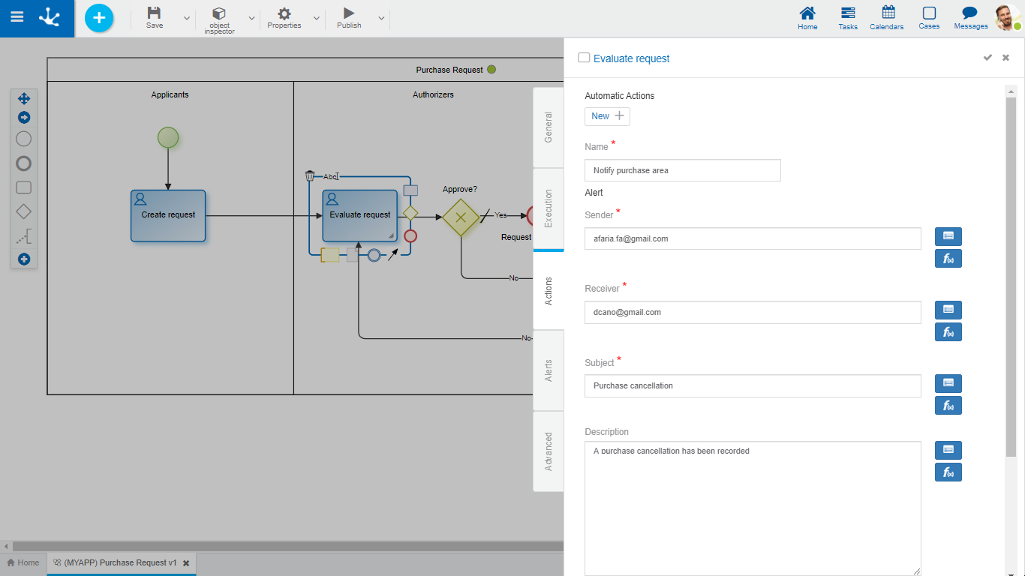
Task: Switch to the General side tab
Action: tap(549, 127)
